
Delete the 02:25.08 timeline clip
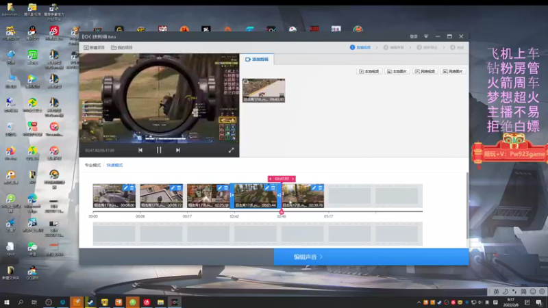pos(226,188)
